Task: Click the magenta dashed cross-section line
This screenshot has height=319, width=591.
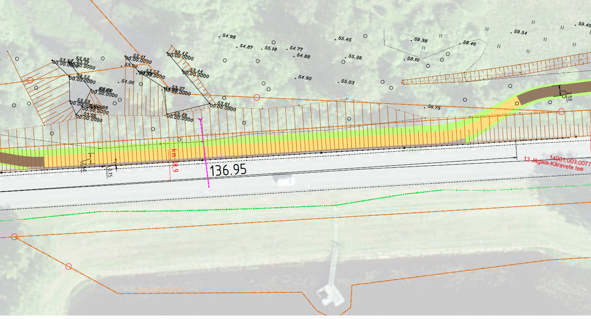Action: (x=204, y=152)
